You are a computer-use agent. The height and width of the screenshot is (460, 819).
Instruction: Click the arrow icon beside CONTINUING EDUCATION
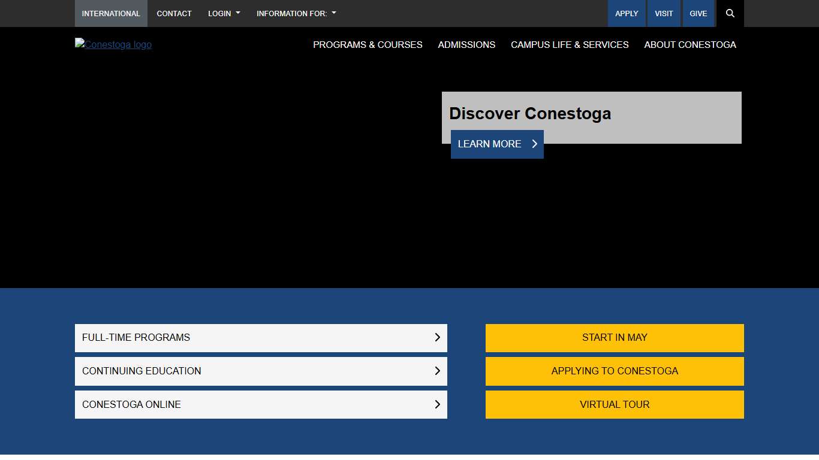point(437,371)
